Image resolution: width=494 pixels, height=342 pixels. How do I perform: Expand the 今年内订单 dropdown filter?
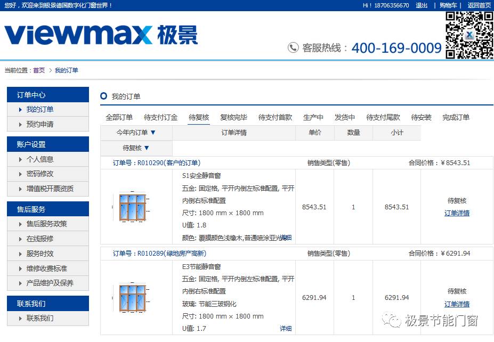coord(136,133)
